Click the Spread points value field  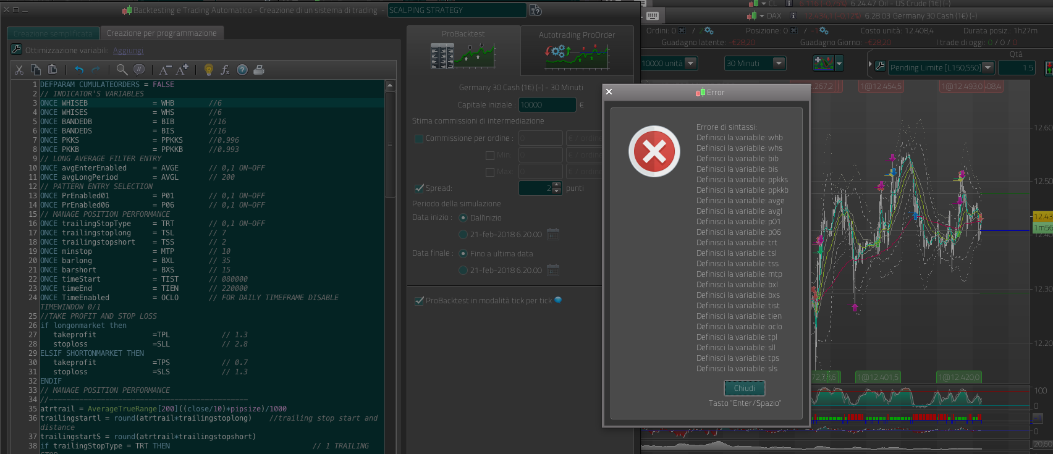pyautogui.click(x=535, y=188)
